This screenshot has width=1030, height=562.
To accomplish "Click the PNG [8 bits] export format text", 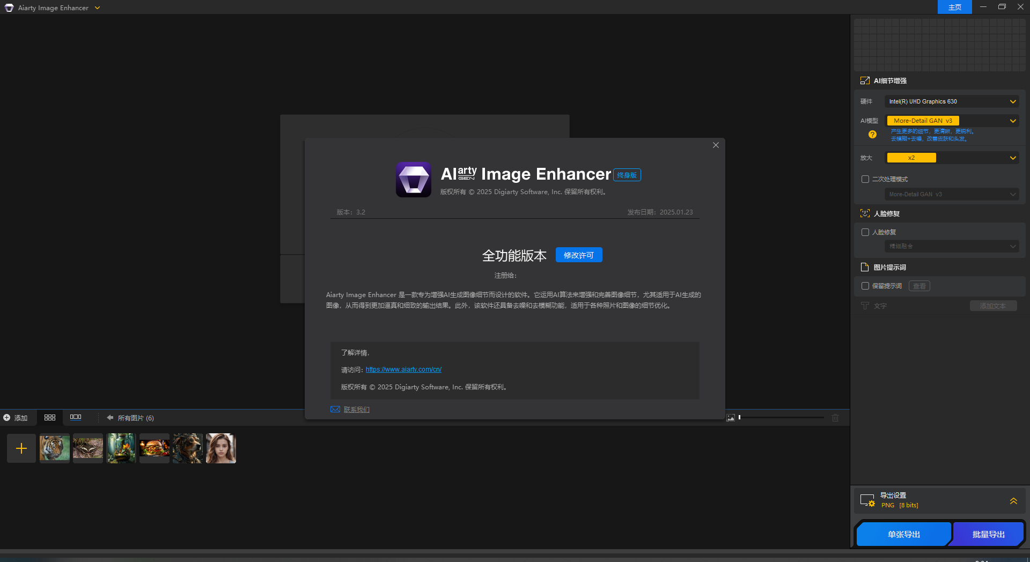I will [x=900, y=505].
